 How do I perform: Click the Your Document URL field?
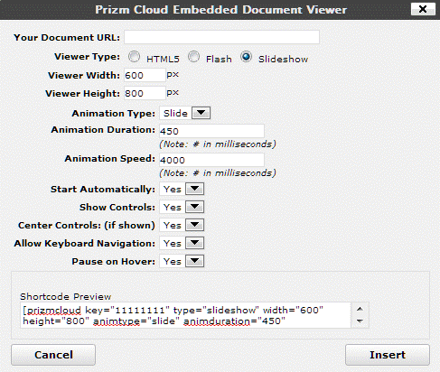(x=221, y=37)
